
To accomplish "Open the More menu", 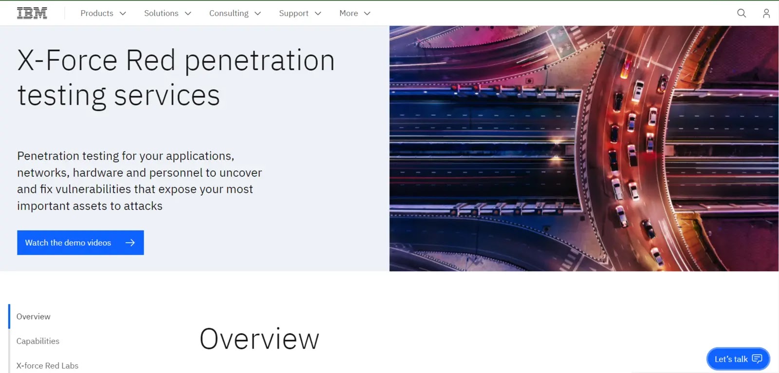I will click(355, 13).
